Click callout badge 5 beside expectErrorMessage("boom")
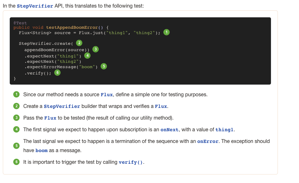The height and width of the screenshot is (183, 299). click(x=104, y=66)
